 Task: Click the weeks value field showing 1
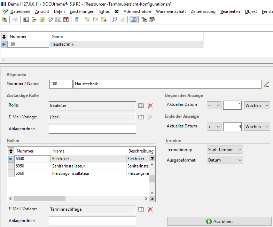232,105
